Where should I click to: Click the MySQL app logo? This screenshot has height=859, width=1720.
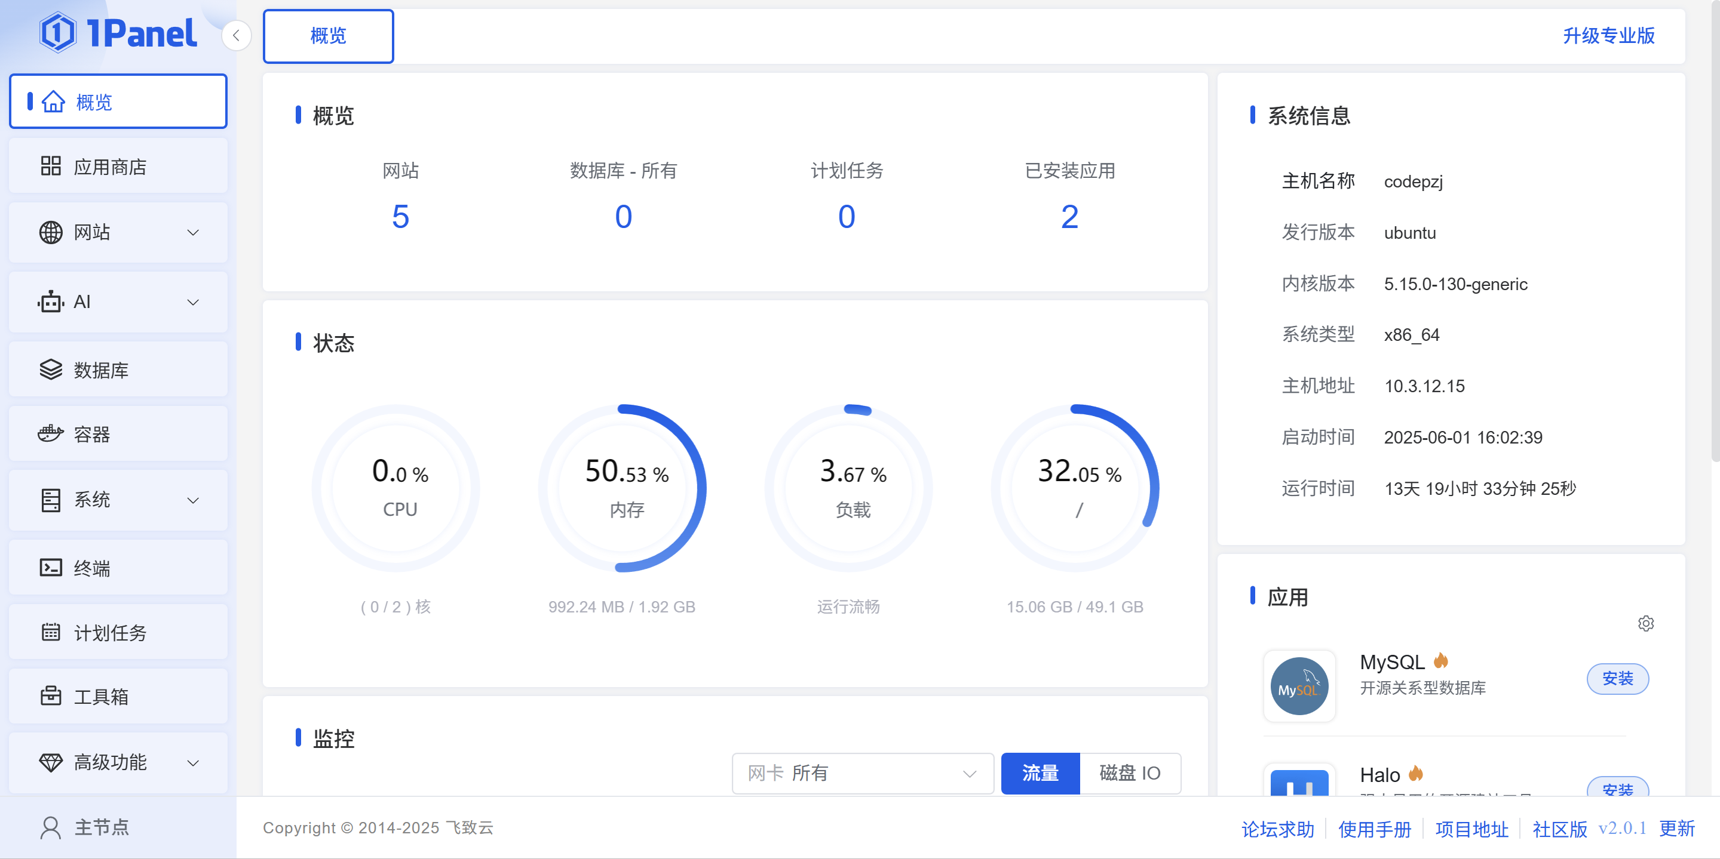point(1299,686)
